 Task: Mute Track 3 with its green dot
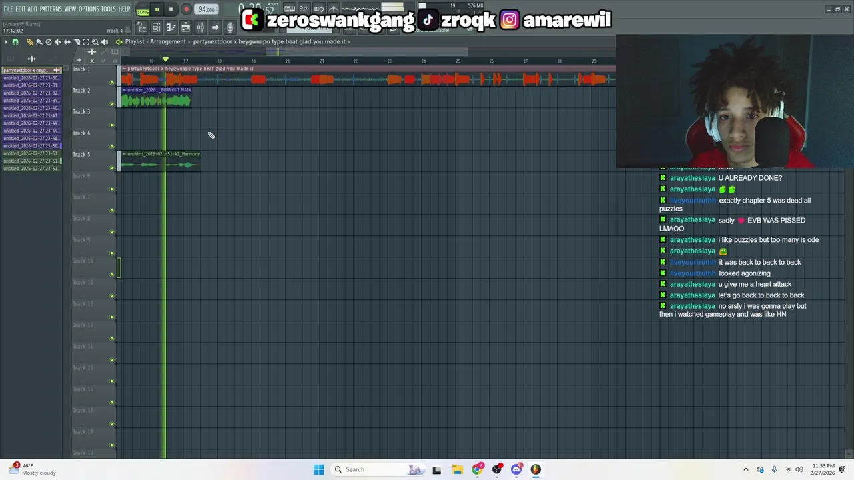tap(111, 125)
